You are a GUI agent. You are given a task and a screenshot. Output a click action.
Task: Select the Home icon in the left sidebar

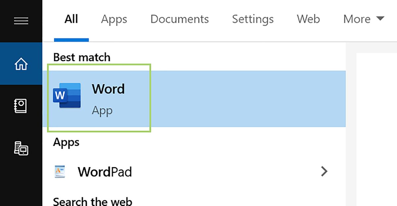21,64
